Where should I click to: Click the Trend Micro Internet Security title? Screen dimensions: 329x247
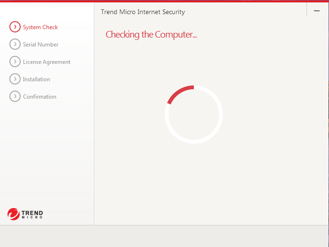[143, 12]
